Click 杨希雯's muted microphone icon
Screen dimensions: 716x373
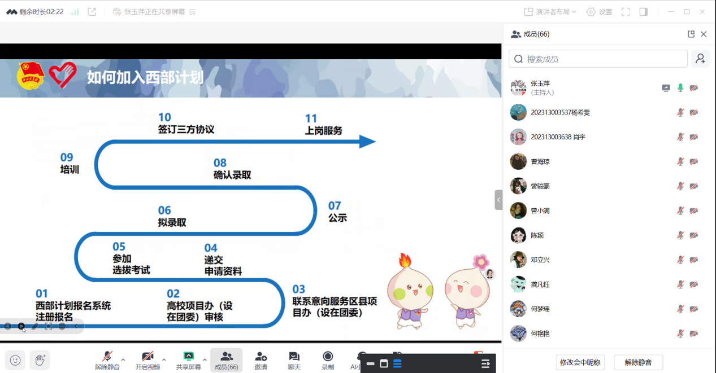tap(680, 112)
